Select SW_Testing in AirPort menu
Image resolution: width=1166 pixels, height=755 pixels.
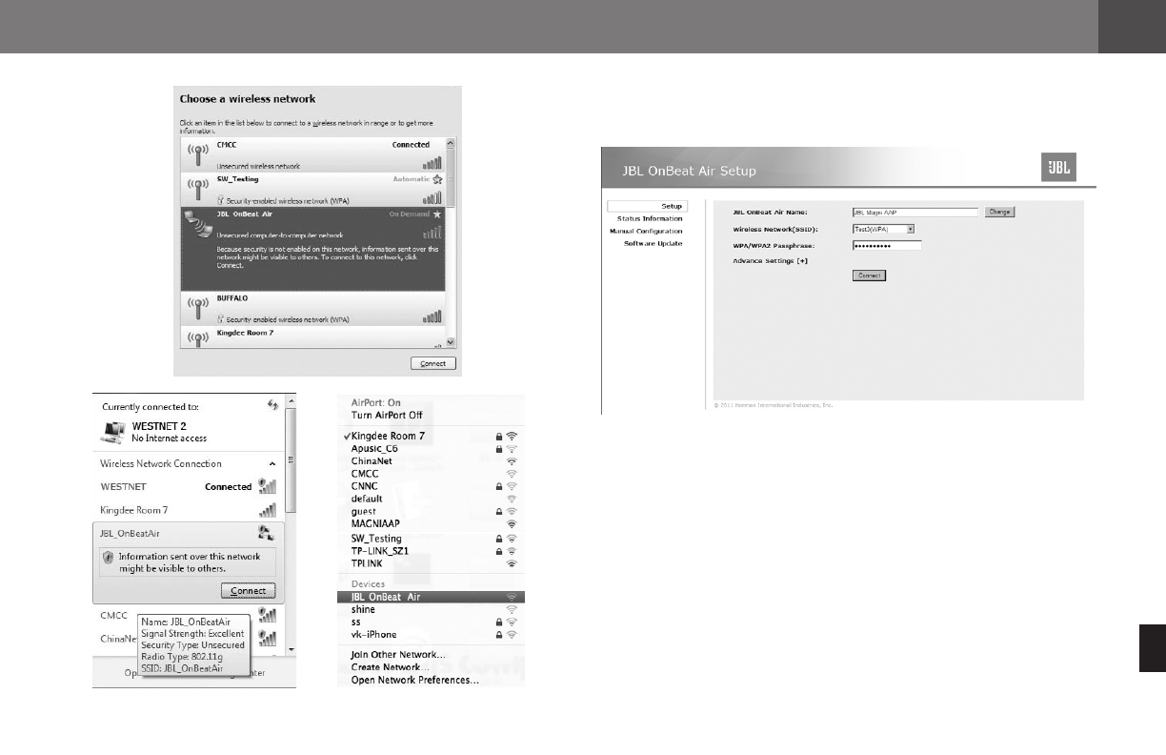[x=432, y=539]
